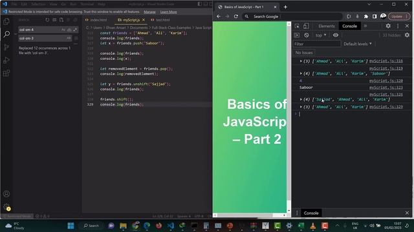Toggle Use Regular Expression in search field
The image size is (414, 232).
(x=75, y=30)
